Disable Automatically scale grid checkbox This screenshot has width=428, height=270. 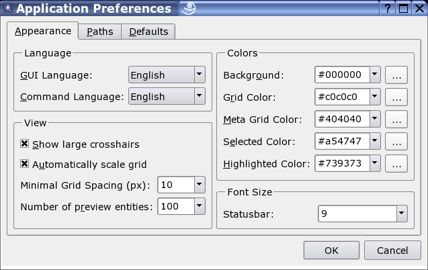[25, 164]
